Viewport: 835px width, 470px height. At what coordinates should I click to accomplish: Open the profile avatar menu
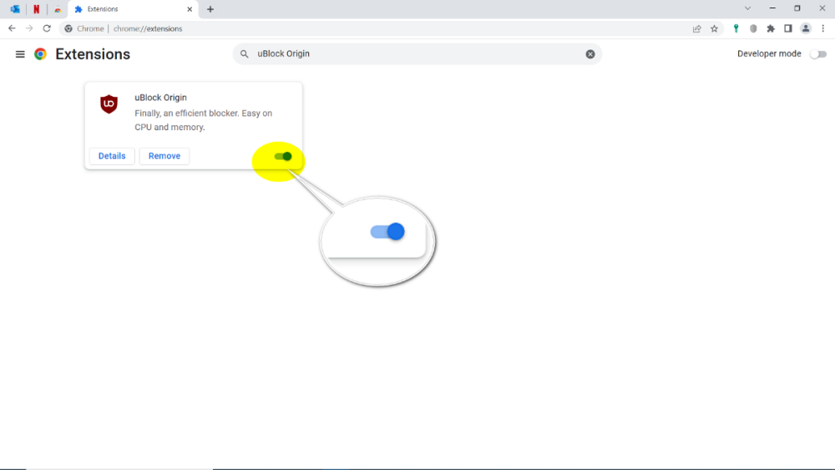coord(806,28)
